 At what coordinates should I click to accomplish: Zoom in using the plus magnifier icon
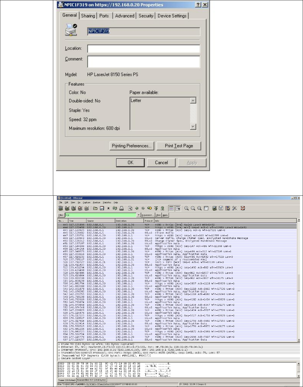tap(187, 208)
